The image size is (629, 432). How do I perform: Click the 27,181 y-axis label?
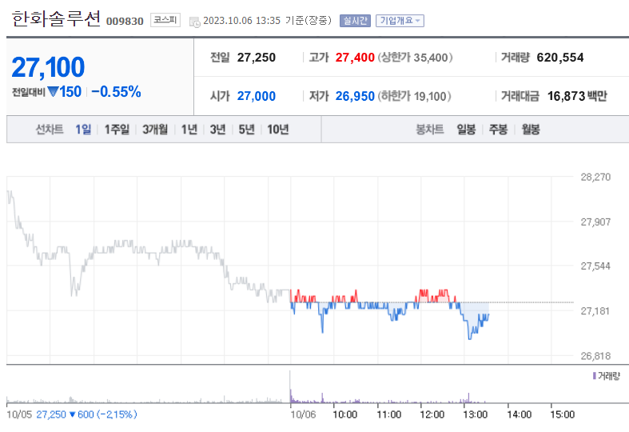[x=595, y=311]
